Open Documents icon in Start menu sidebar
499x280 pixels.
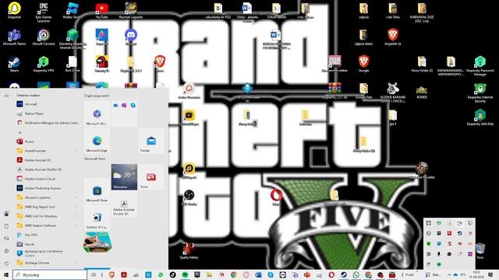tap(6, 226)
